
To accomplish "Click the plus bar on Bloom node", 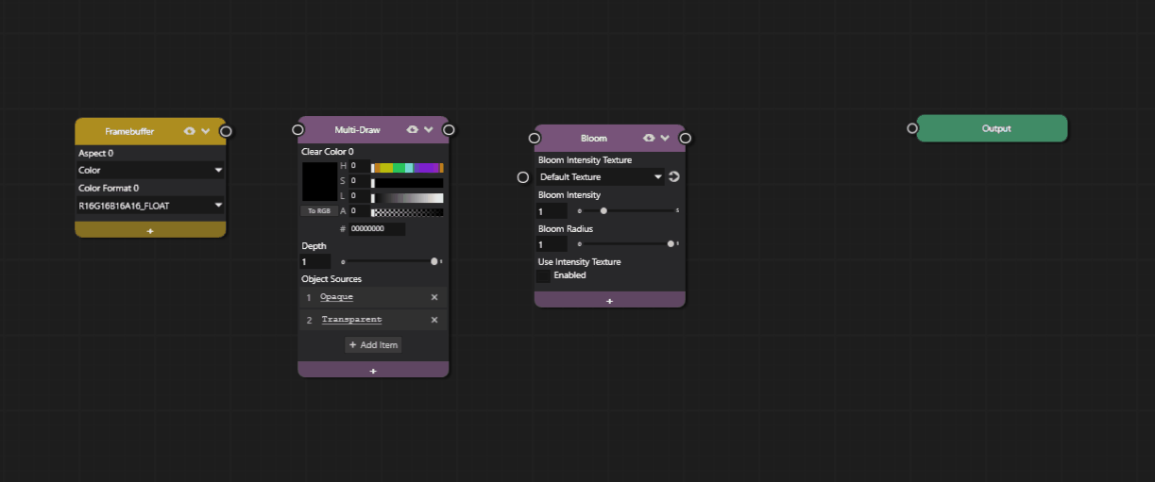I will point(610,300).
